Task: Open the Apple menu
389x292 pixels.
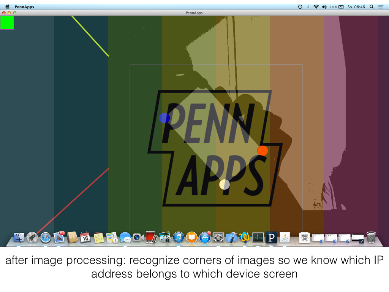Action: pos(7,7)
